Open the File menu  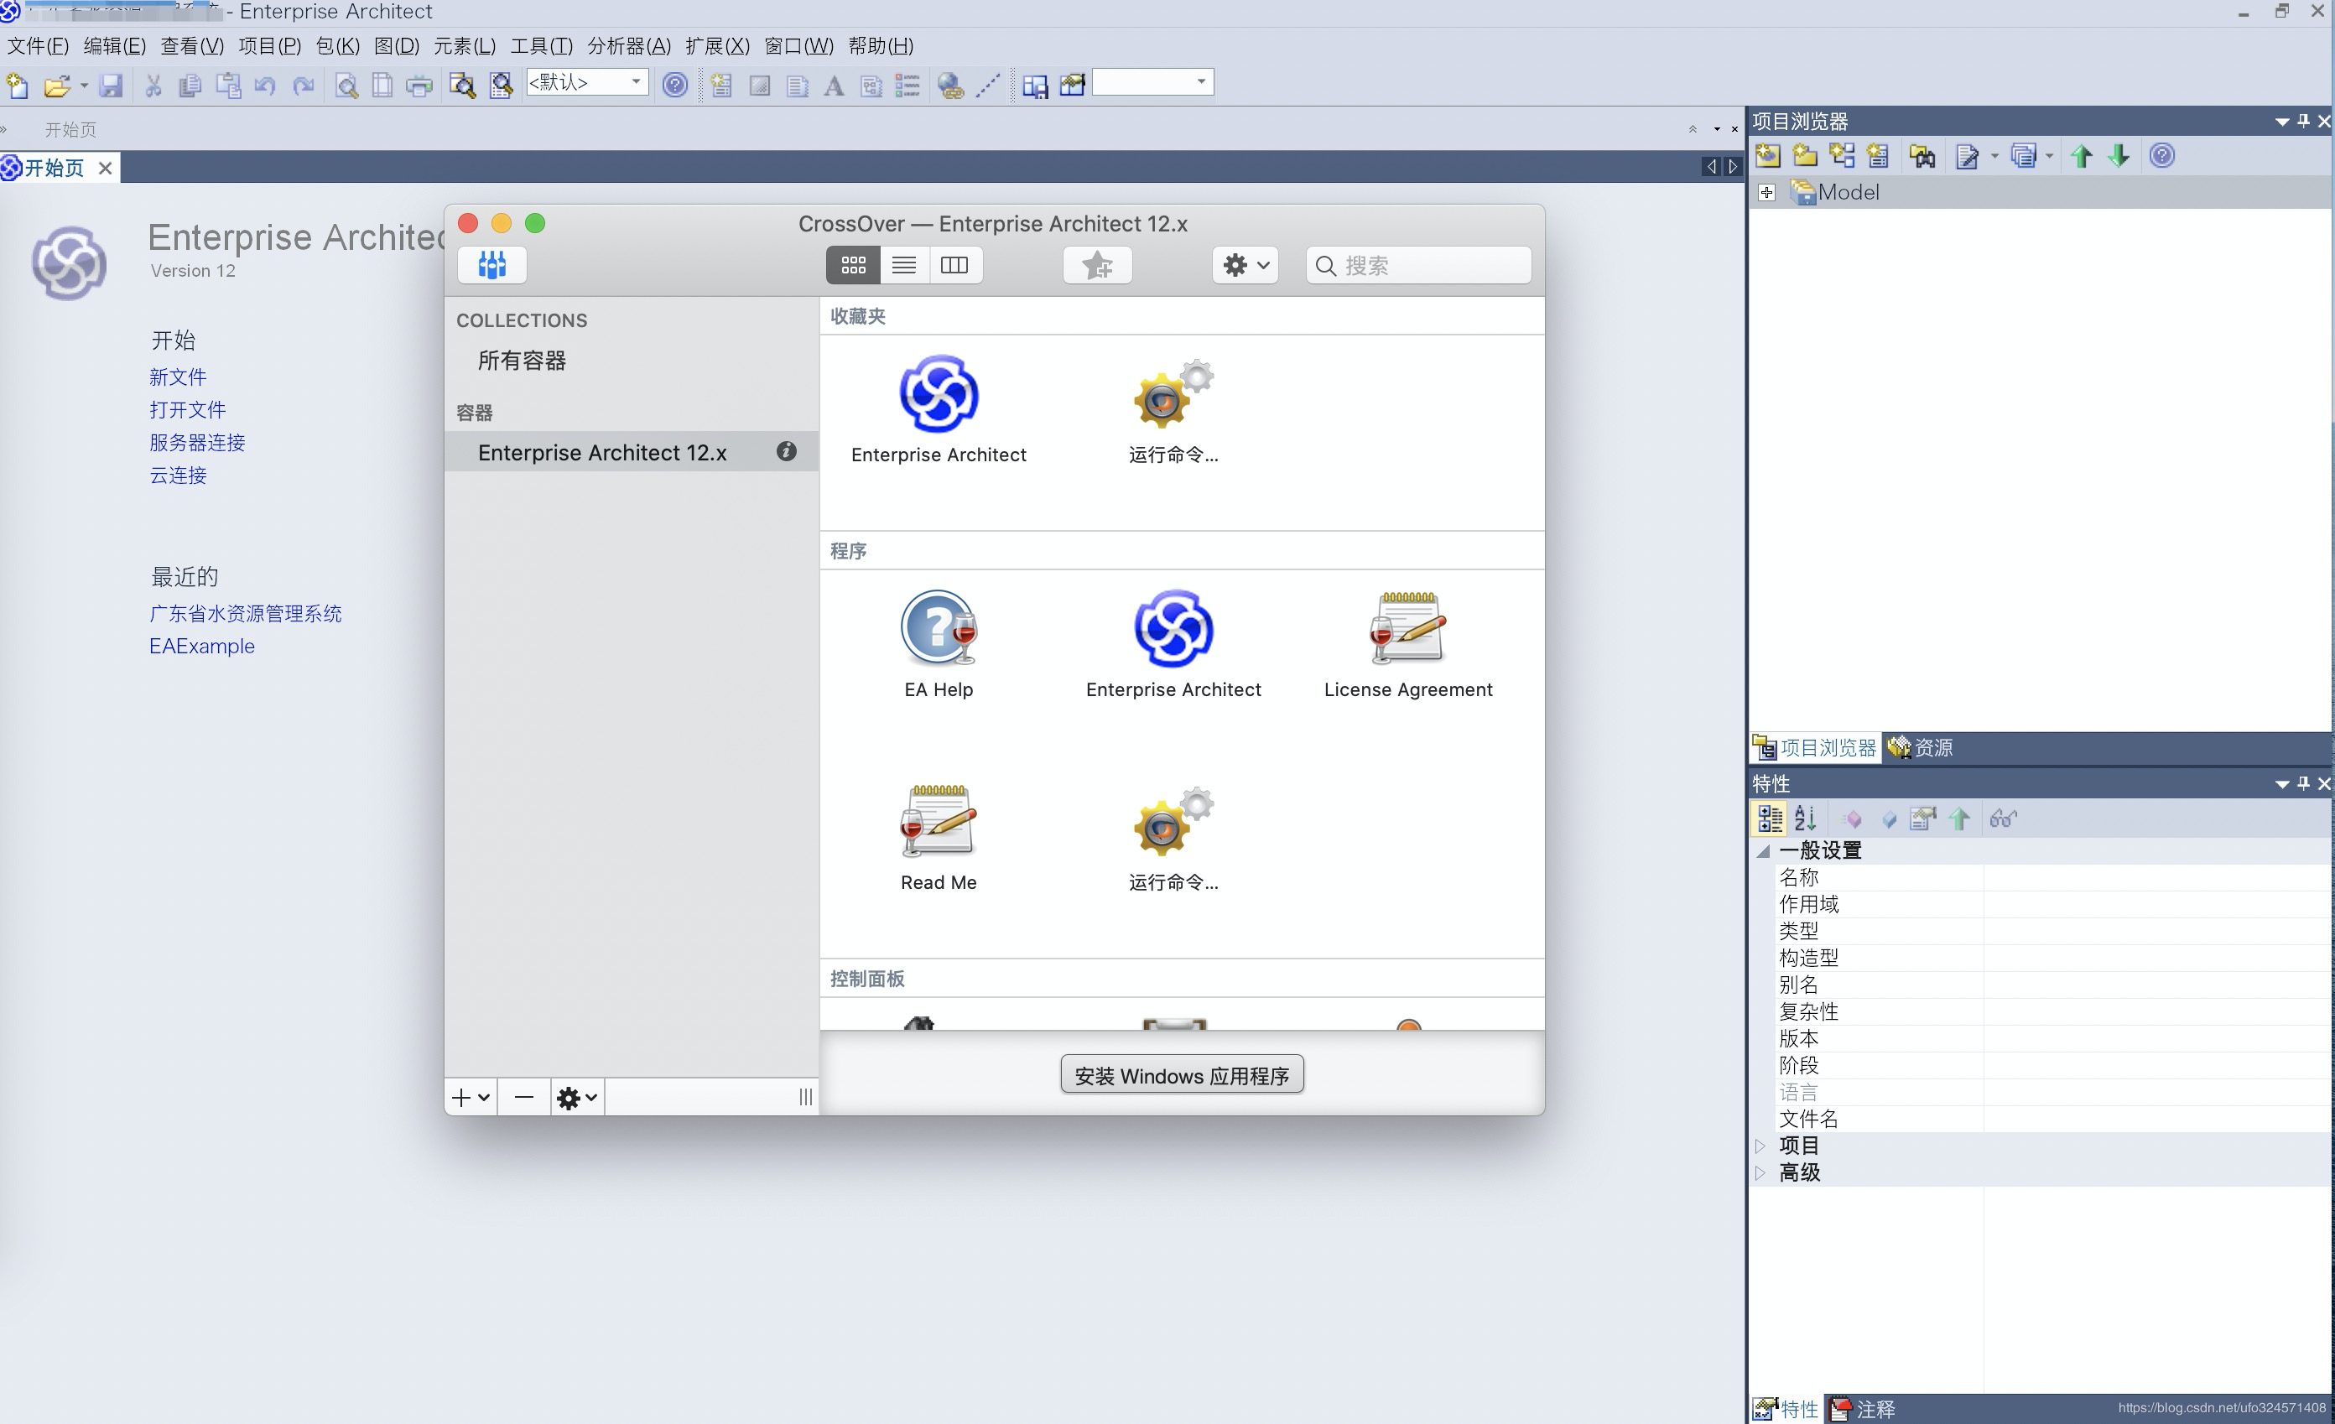click(x=38, y=45)
